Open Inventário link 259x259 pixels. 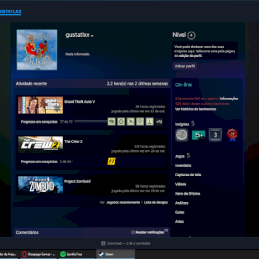coord(183,166)
